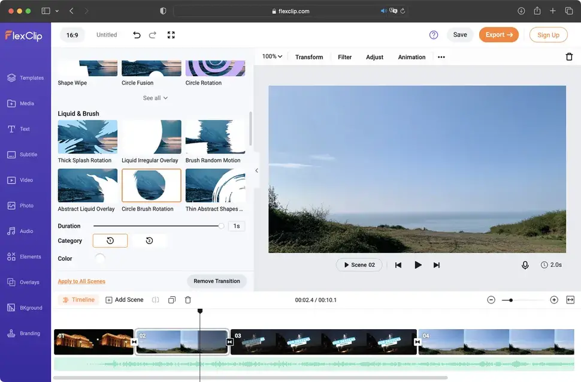
Task: Click the undo arrow icon
Action: tap(137, 35)
